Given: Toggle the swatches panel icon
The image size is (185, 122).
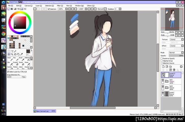Looking at the screenshot, I should (x=22, y=9).
